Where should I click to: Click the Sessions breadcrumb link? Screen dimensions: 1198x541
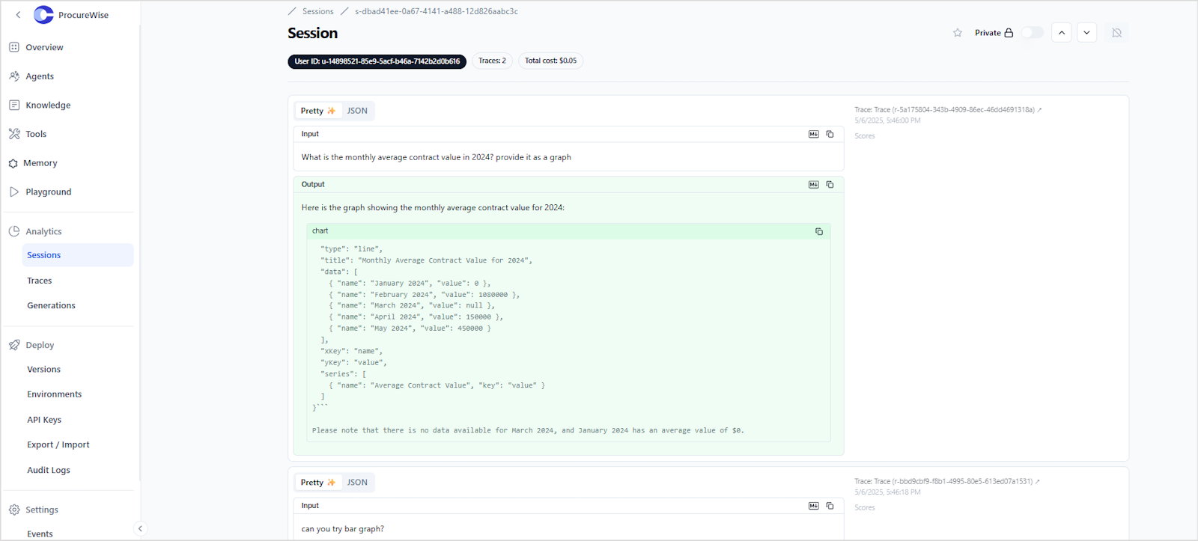(x=318, y=11)
